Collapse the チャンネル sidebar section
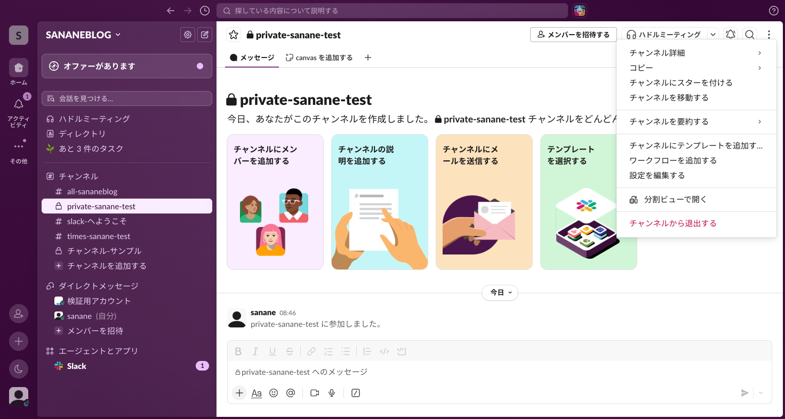 (78, 176)
